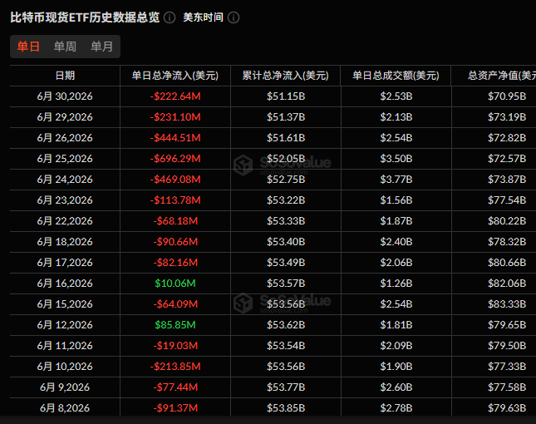Select date cell 6月 17,2026
This screenshot has width=536, height=424.
coord(65,263)
